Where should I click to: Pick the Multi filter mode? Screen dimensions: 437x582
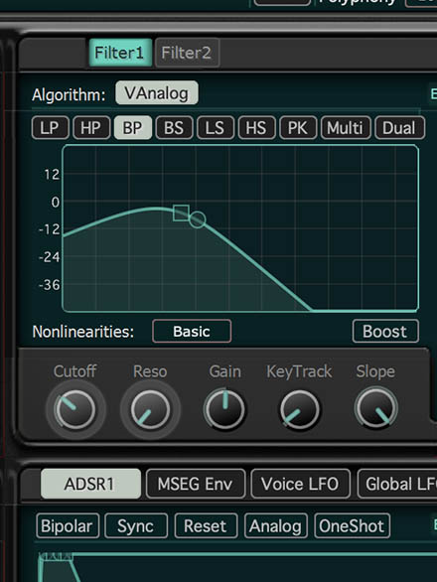[346, 128]
